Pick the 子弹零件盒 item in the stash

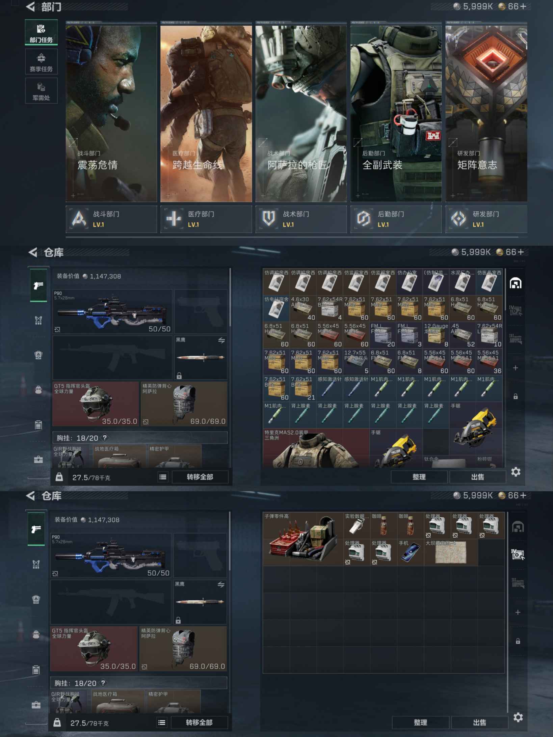302,539
